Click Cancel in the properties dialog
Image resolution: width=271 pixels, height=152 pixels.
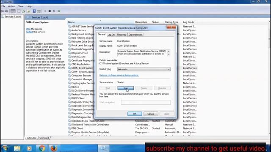click(x=151, y=114)
